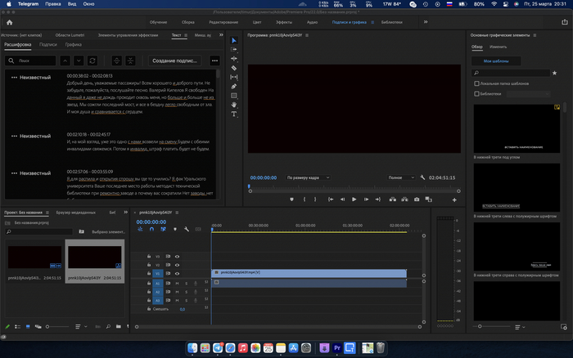Open the Полное playback resolution dropdown
Screen dimensions: 573x358
tap(399, 177)
